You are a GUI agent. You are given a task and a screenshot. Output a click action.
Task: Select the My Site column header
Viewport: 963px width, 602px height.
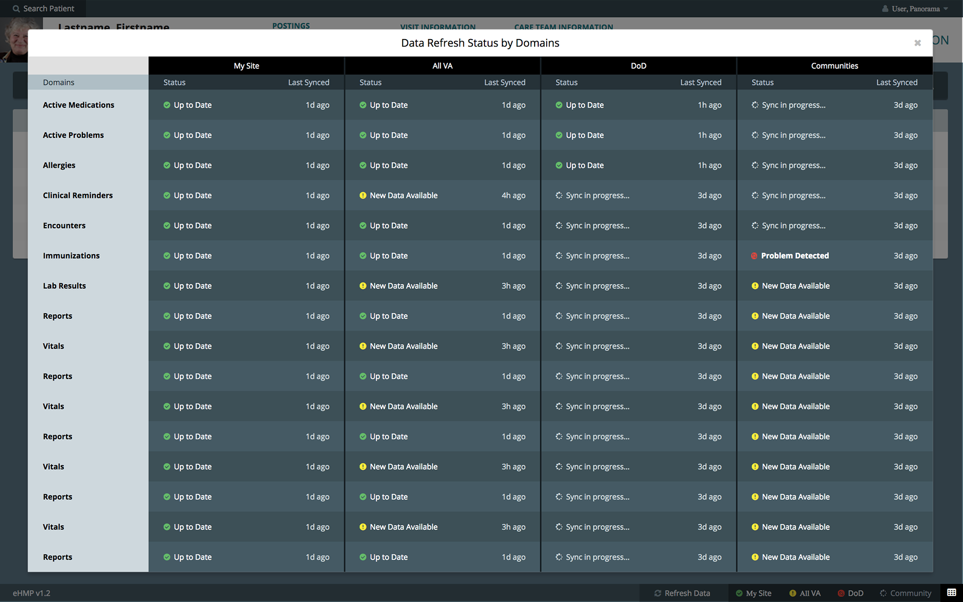246,66
